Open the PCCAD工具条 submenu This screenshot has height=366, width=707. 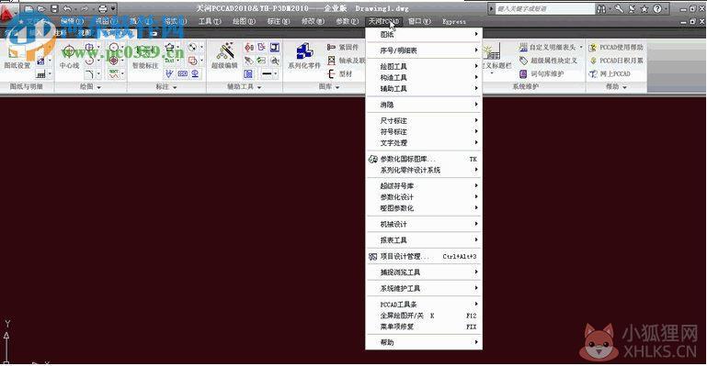coord(424,305)
